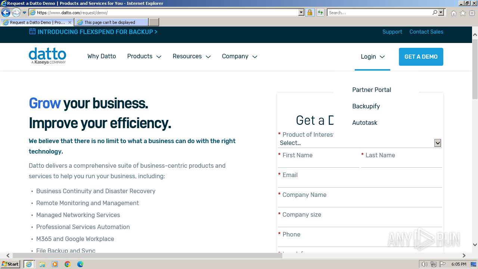Click 'Remote Monitoring and Management' list item
Screen dimensions: 478x269
point(87,203)
